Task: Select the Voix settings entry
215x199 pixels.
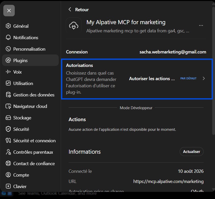Action: click(30, 72)
